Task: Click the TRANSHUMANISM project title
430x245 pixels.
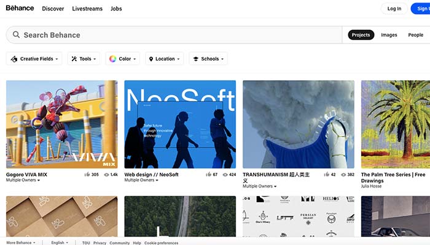Action: pos(276,178)
